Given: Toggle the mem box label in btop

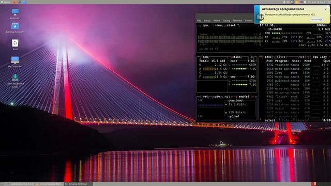Looking at the screenshot, I should pyautogui.click(x=205, y=57).
